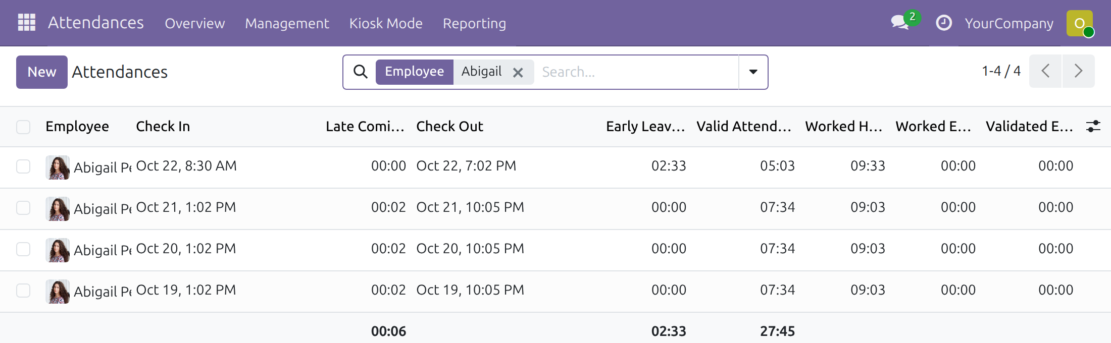Click Abigail employee name in Oct 19 row

point(103,292)
